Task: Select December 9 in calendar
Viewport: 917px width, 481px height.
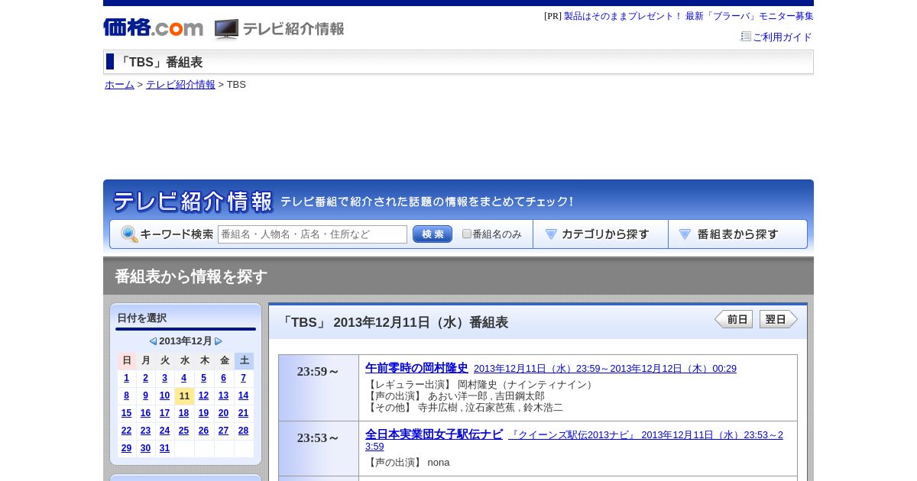Action: pos(145,395)
